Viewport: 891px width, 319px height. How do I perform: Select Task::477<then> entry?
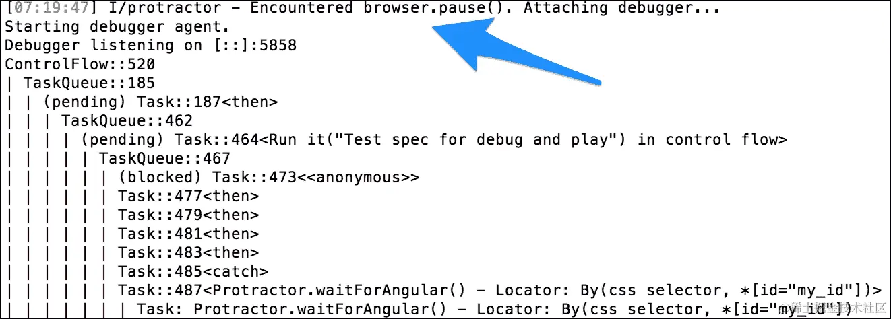pyautogui.click(x=188, y=197)
